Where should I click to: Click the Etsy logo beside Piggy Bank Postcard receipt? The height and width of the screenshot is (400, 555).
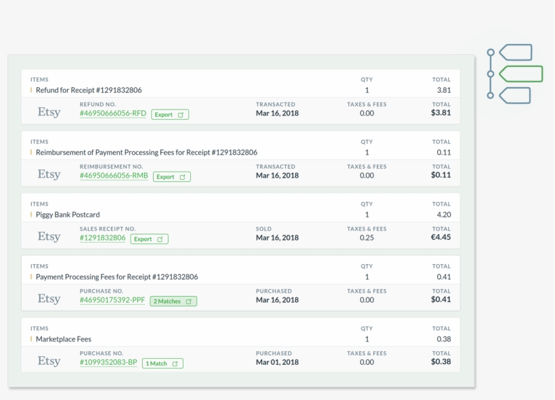49,237
